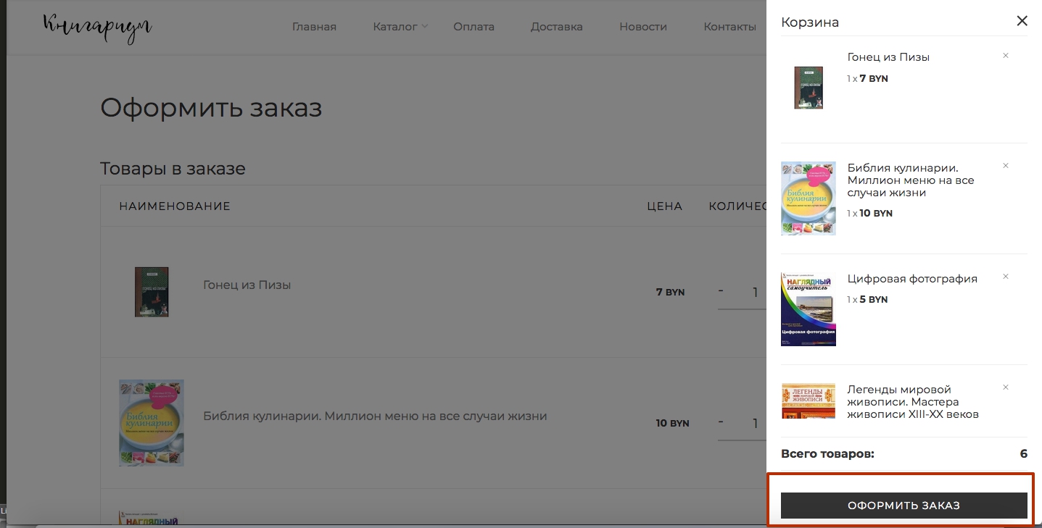Remove Гонец из Пизы from cart
The width and height of the screenshot is (1042, 528).
click(1005, 56)
